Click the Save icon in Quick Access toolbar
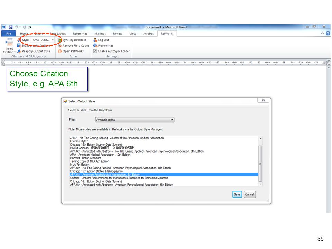This screenshot has height=249, width=332. point(11,27)
